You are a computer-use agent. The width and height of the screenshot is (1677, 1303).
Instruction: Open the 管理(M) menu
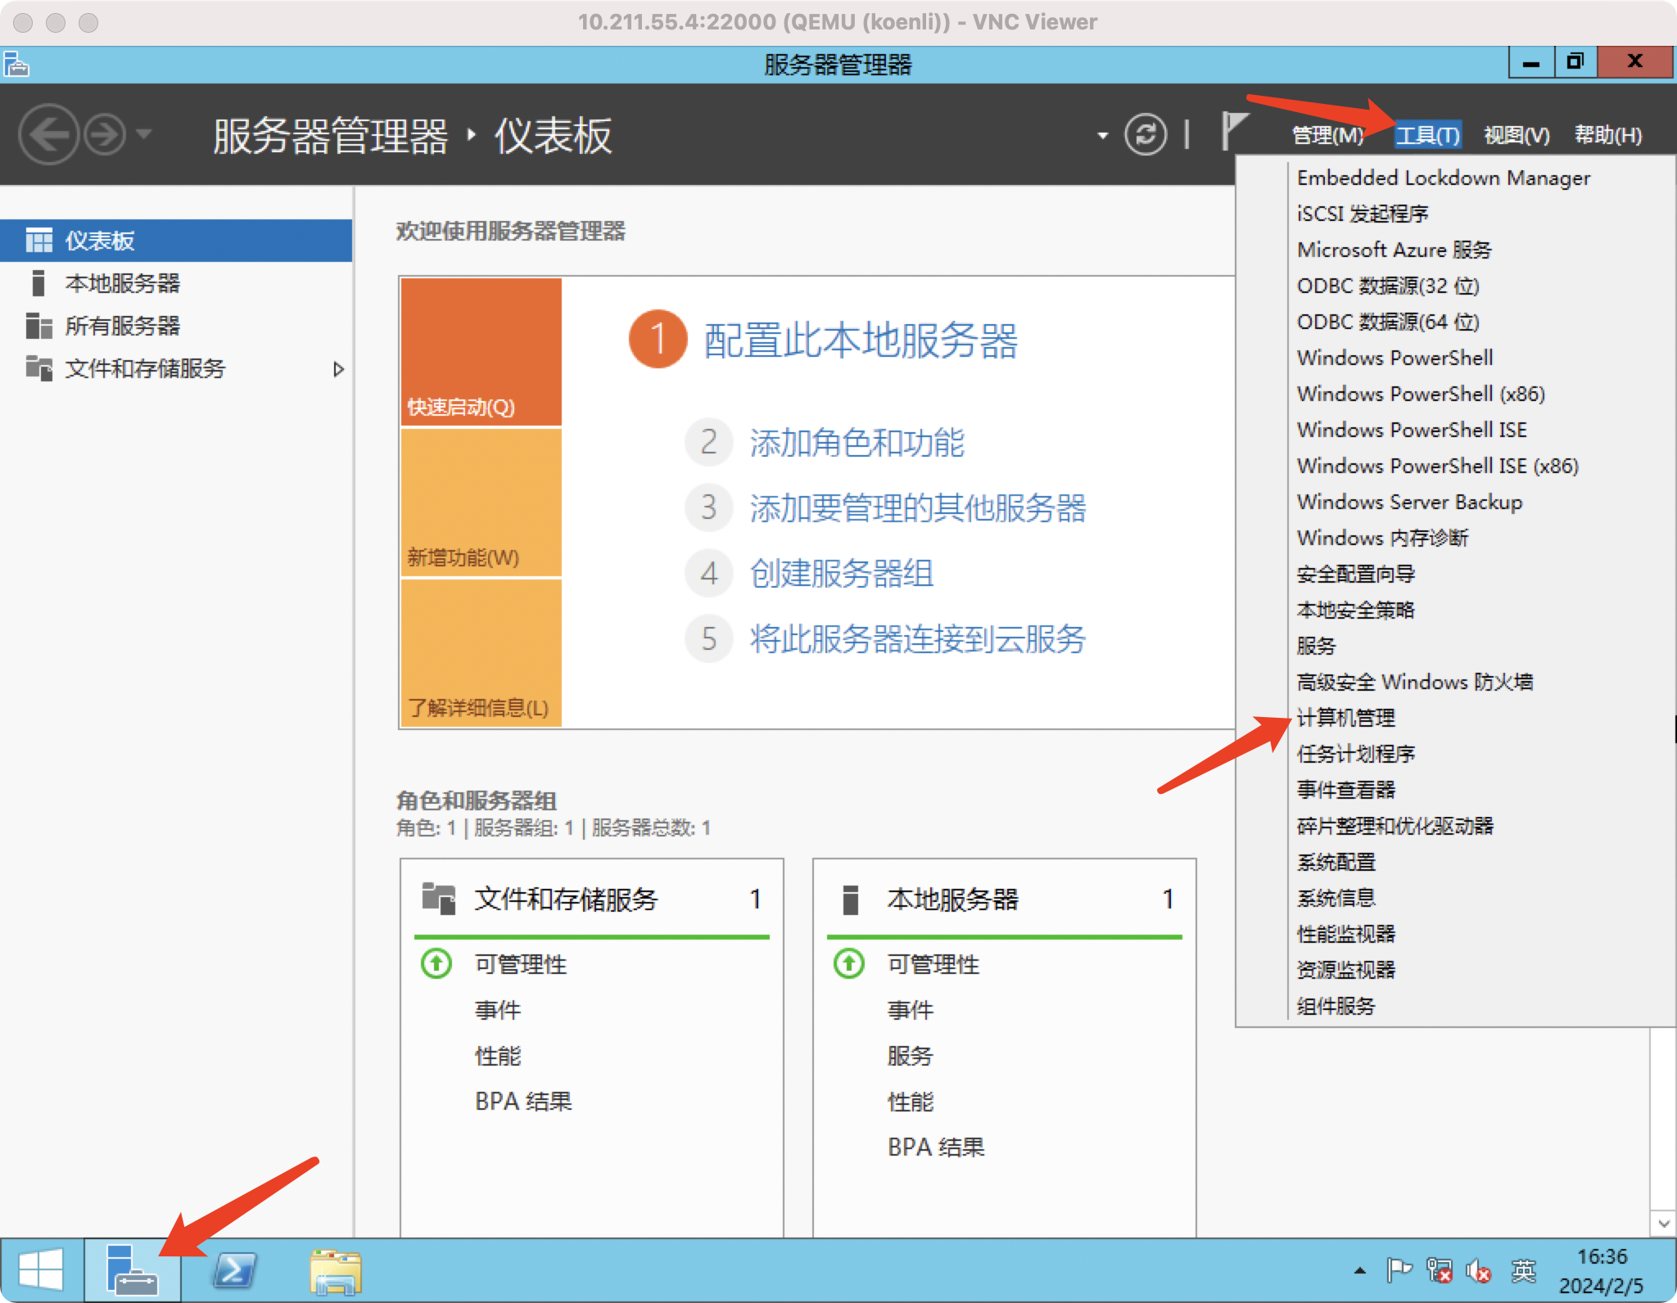[1327, 135]
